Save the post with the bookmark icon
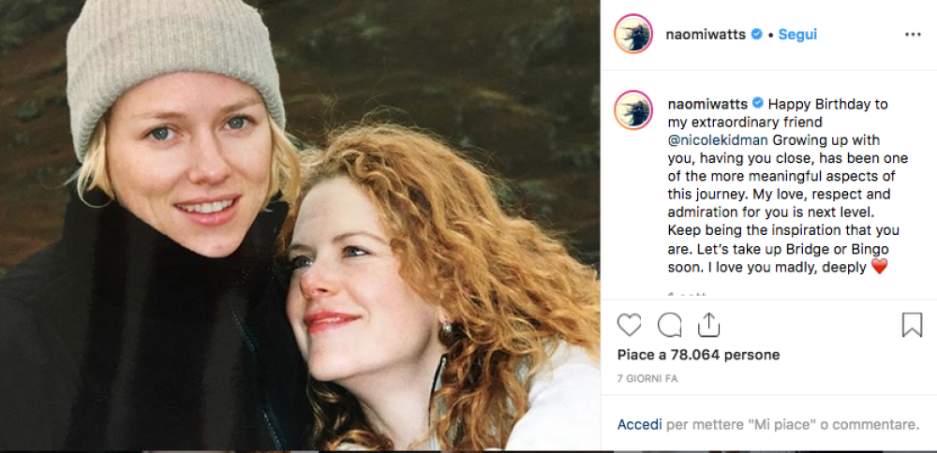Screen dimensions: 937x453 pos(912,325)
